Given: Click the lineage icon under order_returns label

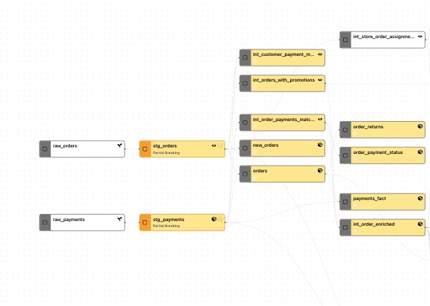Looking at the screenshot, I should (355, 134).
